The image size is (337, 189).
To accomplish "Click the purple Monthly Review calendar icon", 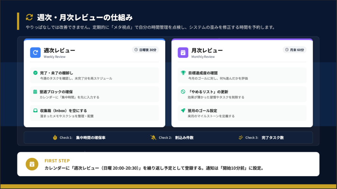I will [183, 53].
